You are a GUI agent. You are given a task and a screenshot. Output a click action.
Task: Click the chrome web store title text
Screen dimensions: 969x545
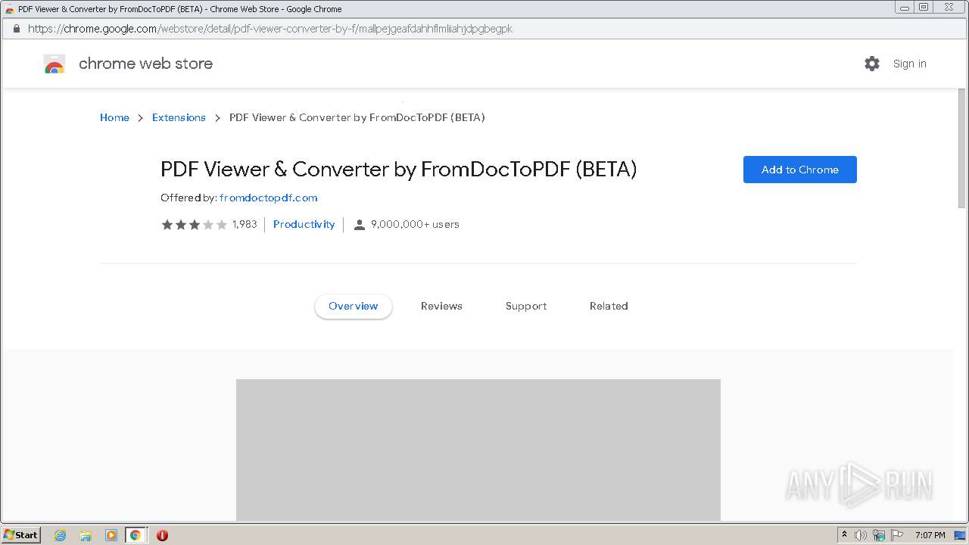click(145, 64)
